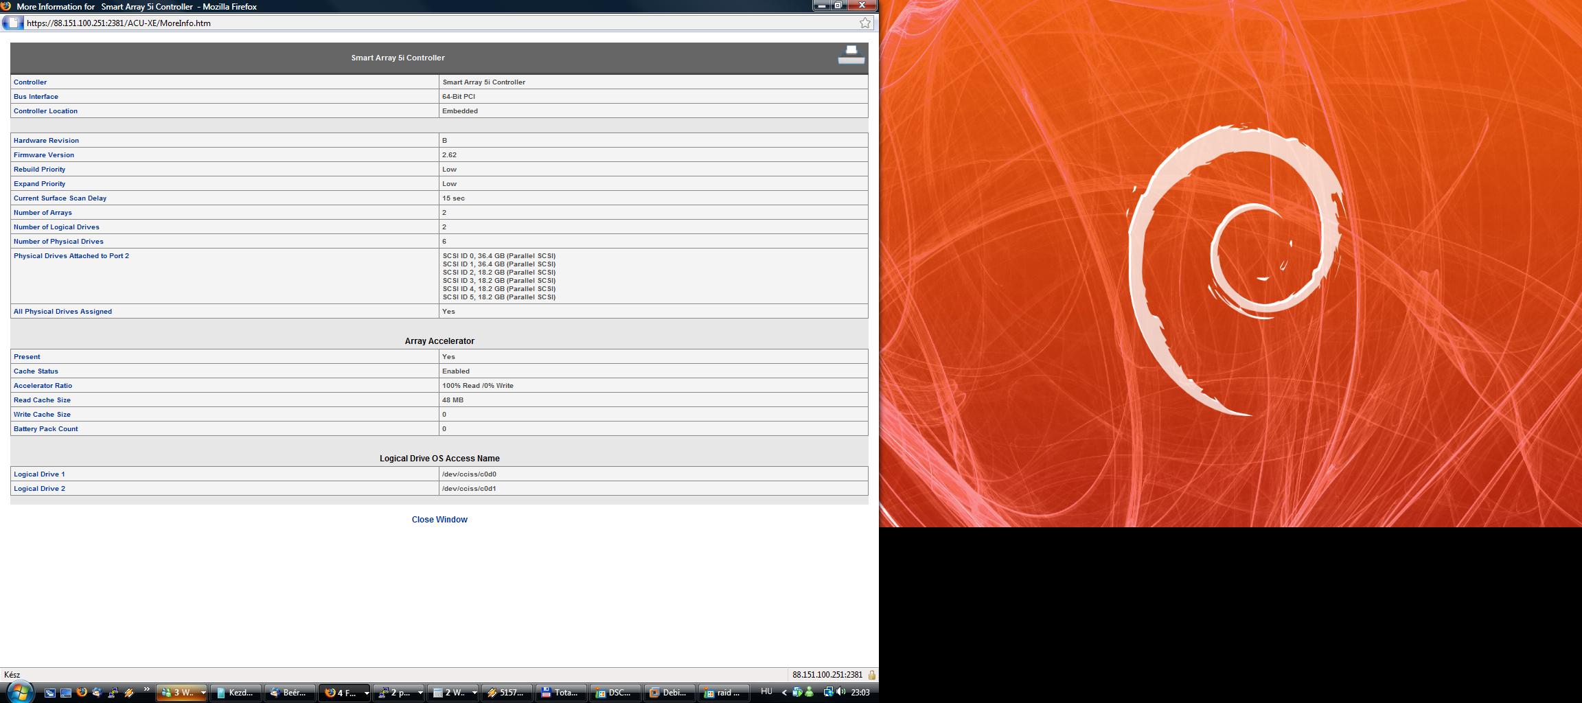Switch to the 'Debi...' taskbar window
This screenshot has height=703, width=1582.
(669, 693)
